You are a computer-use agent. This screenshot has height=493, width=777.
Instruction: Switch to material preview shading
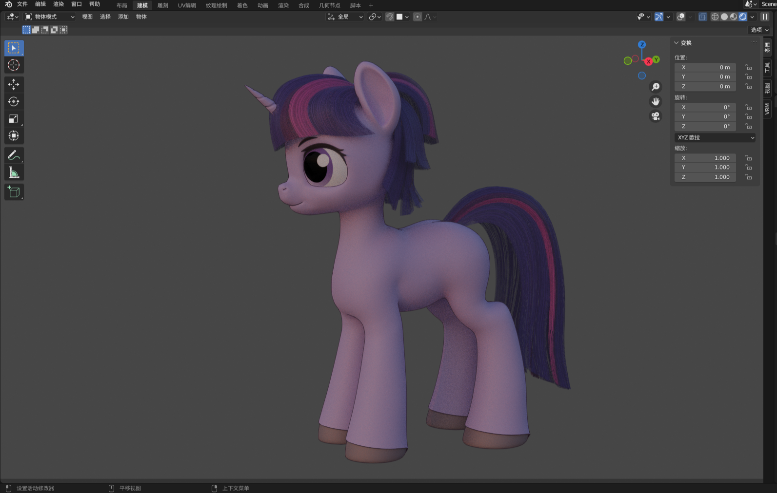pyautogui.click(x=734, y=17)
